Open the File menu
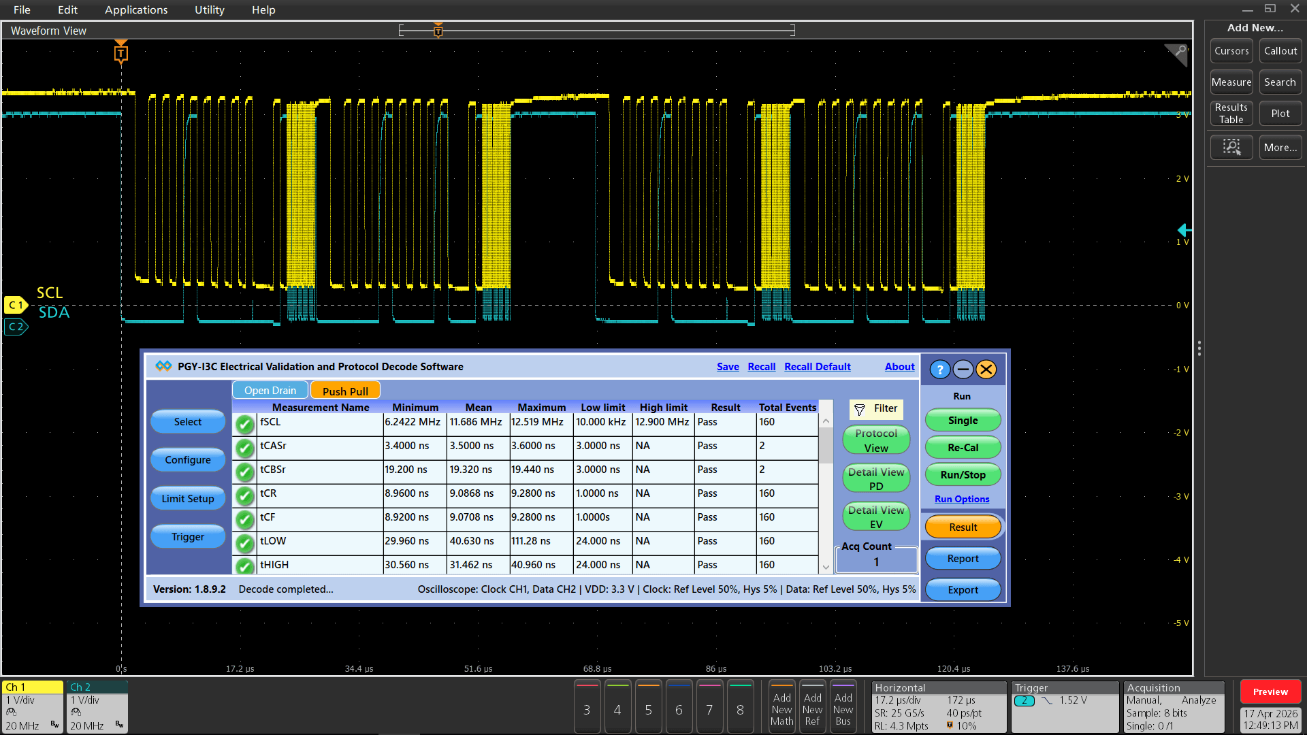The image size is (1307, 735). (22, 10)
